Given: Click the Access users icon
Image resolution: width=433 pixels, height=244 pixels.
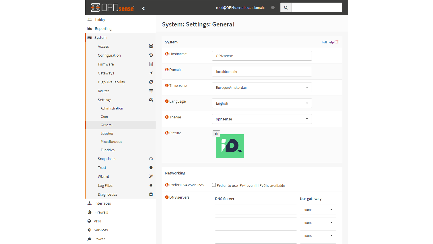Looking at the screenshot, I should (x=151, y=46).
